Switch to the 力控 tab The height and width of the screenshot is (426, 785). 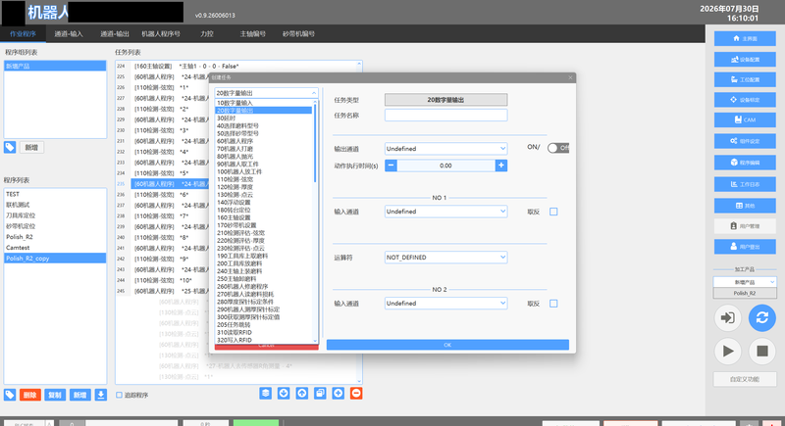point(207,34)
